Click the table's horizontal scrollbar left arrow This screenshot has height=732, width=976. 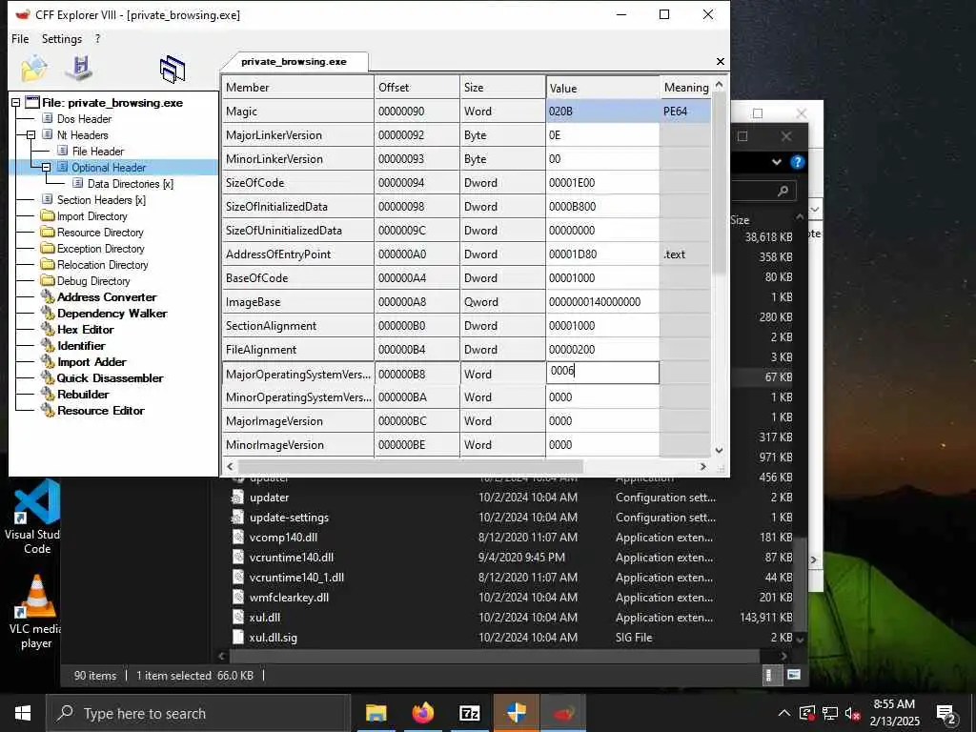tap(231, 466)
